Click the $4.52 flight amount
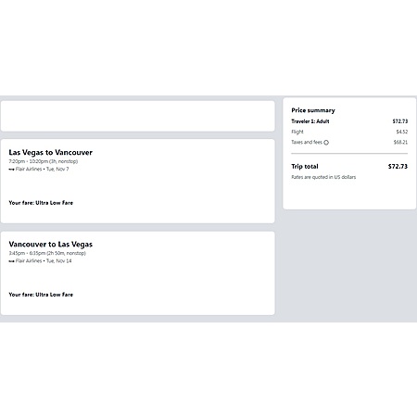The width and height of the screenshot is (417, 417). [402, 132]
